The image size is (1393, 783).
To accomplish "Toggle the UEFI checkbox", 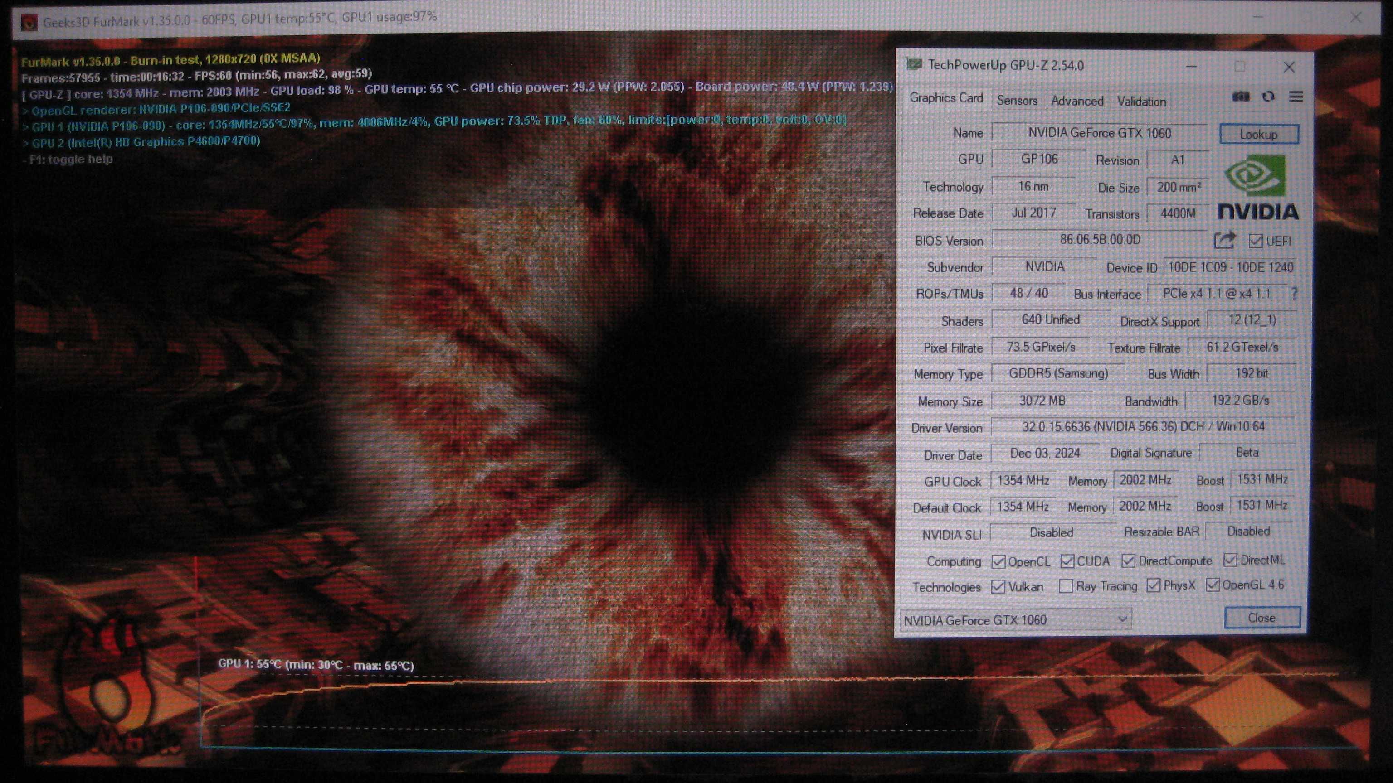I will (x=1256, y=241).
